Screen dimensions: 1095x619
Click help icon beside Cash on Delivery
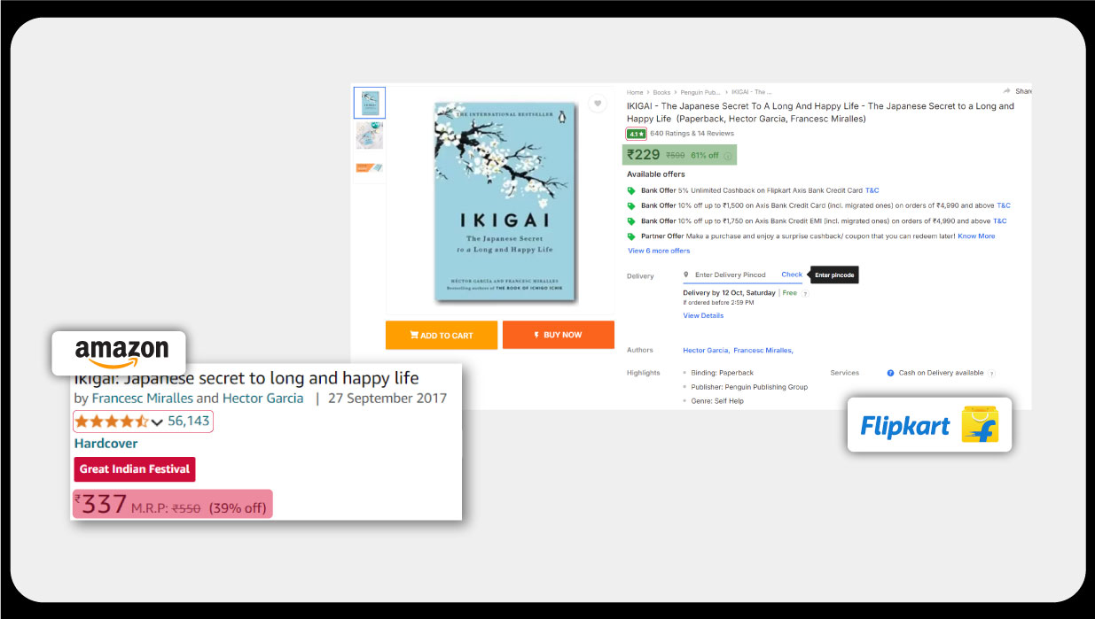[x=991, y=373]
